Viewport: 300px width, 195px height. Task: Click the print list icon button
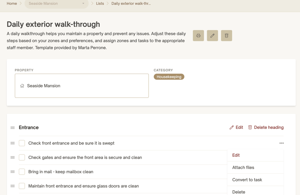[x=198, y=36]
